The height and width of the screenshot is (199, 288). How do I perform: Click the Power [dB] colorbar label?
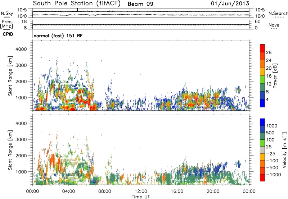pos(275,76)
